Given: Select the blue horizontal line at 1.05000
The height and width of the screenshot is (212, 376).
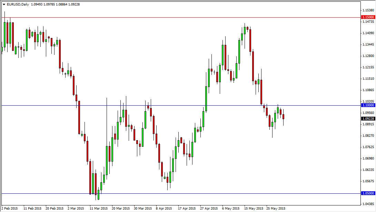Looking at the screenshot, I should [181, 193].
